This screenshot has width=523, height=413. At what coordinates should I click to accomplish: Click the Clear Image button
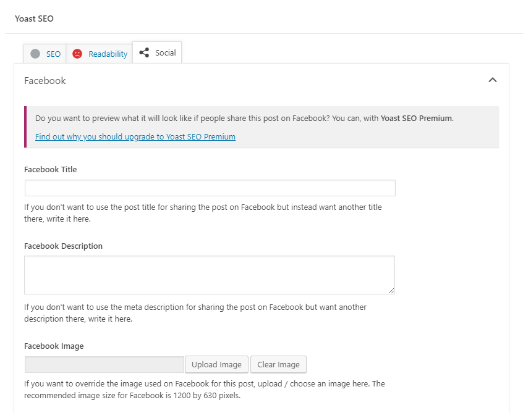(x=279, y=364)
